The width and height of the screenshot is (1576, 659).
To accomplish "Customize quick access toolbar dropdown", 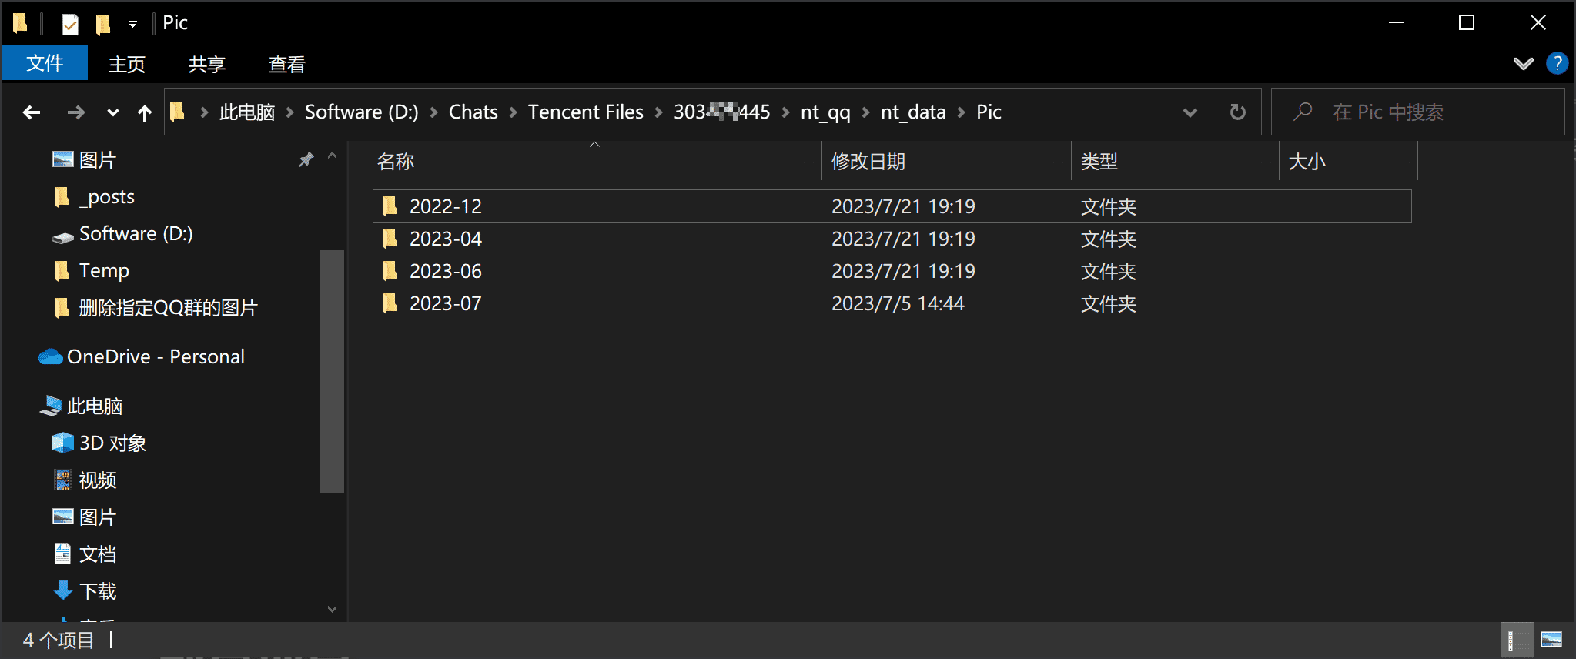I will point(132,24).
